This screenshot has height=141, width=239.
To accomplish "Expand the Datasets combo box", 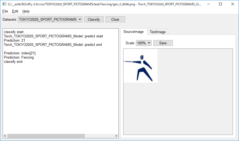I will pyautogui.click(x=50, y=19).
